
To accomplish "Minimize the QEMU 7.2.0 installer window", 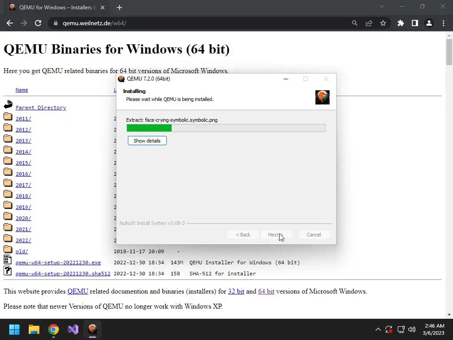I will pyautogui.click(x=286, y=79).
